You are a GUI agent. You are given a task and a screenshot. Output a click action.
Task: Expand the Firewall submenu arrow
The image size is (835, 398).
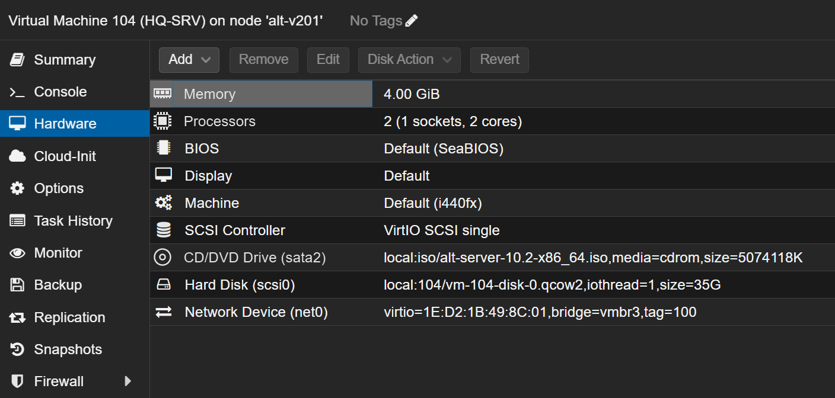click(x=128, y=381)
